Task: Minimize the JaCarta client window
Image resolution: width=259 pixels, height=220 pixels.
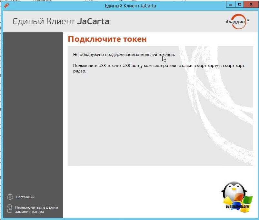Action: click(230, 5)
